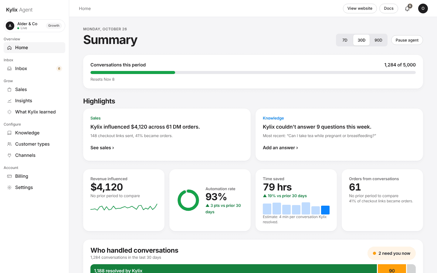Click the automation rate donut chart
This screenshot has width=437, height=273.
pyautogui.click(x=188, y=200)
